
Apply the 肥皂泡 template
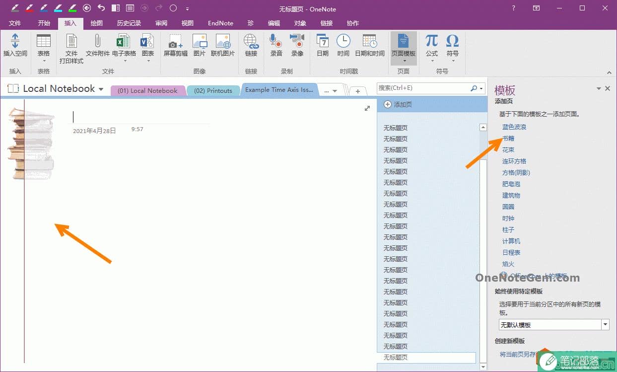pyautogui.click(x=511, y=184)
